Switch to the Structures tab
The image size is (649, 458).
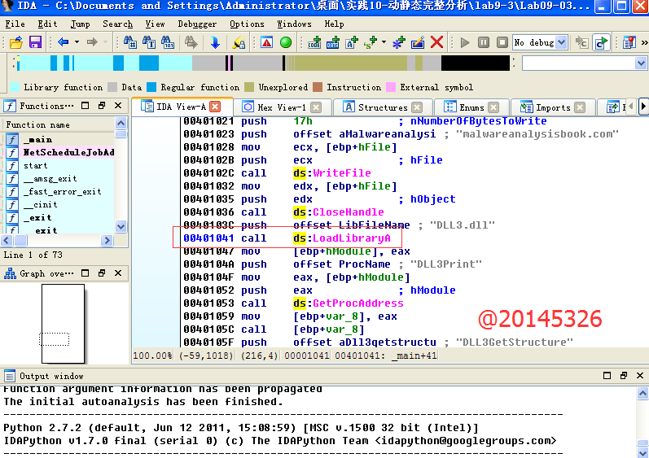click(382, 107)
